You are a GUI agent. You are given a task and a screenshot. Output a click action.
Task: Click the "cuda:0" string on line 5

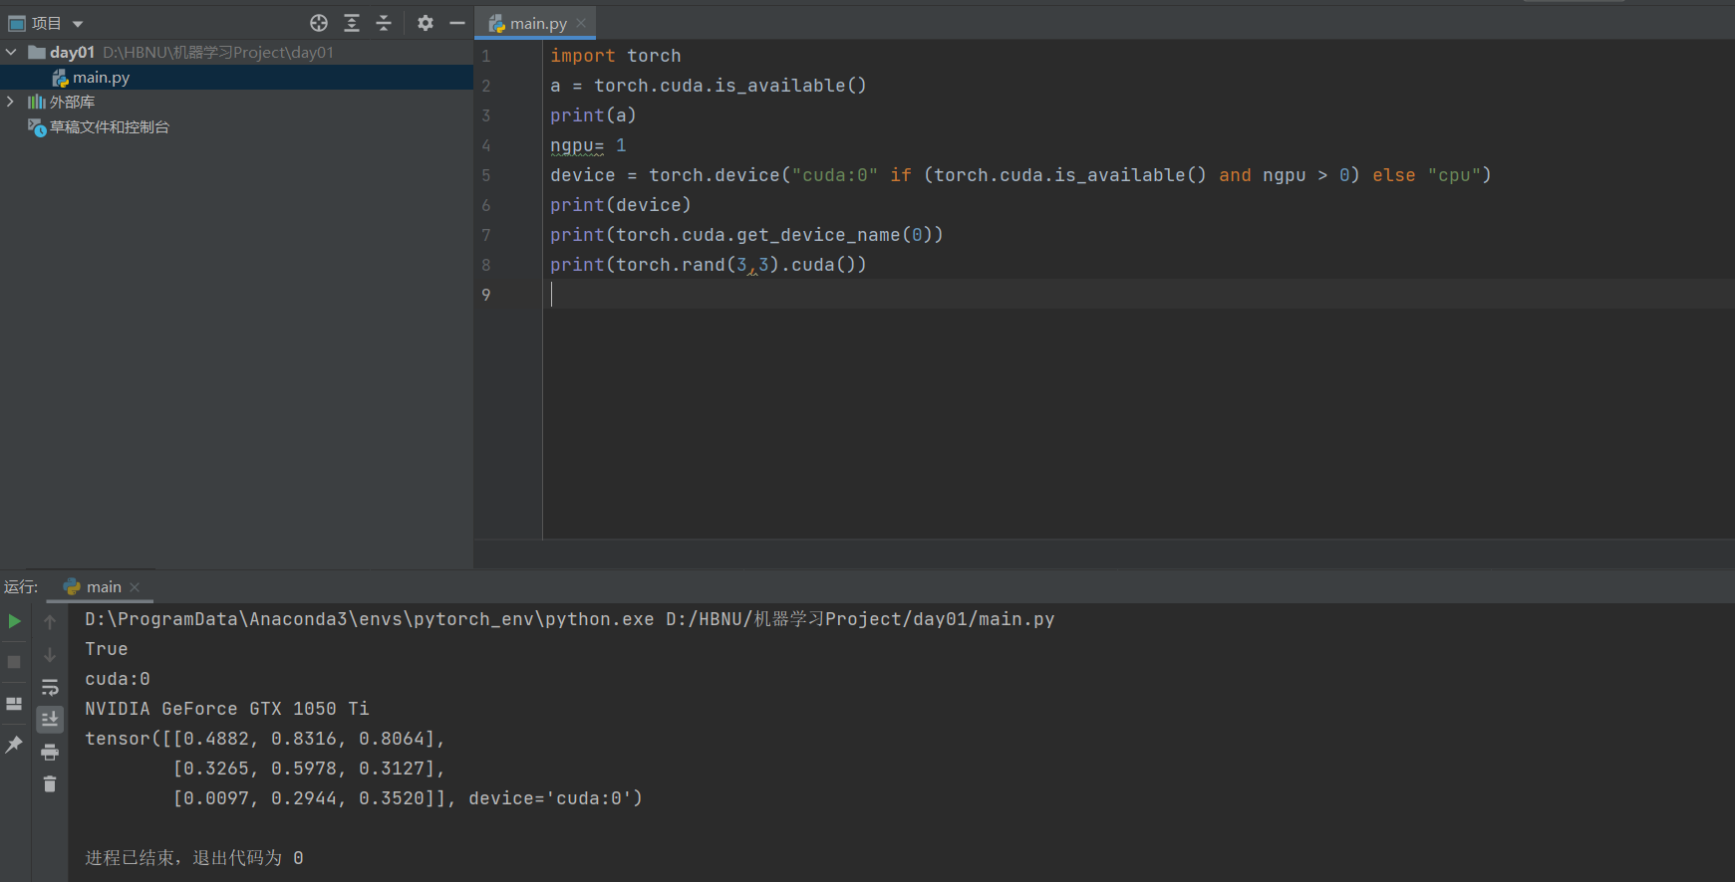(x=835, y=175)
